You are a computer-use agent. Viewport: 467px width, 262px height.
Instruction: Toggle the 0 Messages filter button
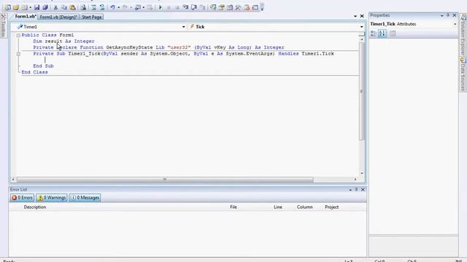pos(85,197)
